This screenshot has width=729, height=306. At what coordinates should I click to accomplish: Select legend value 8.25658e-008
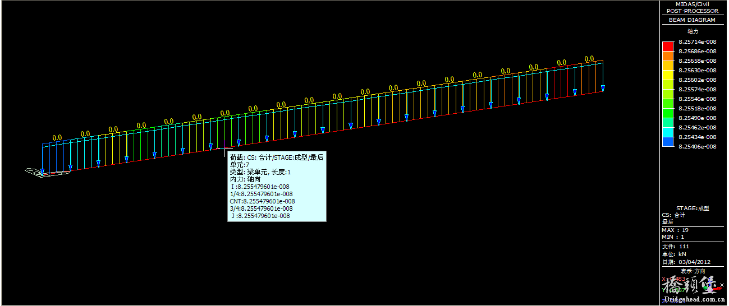coord(698,61)
